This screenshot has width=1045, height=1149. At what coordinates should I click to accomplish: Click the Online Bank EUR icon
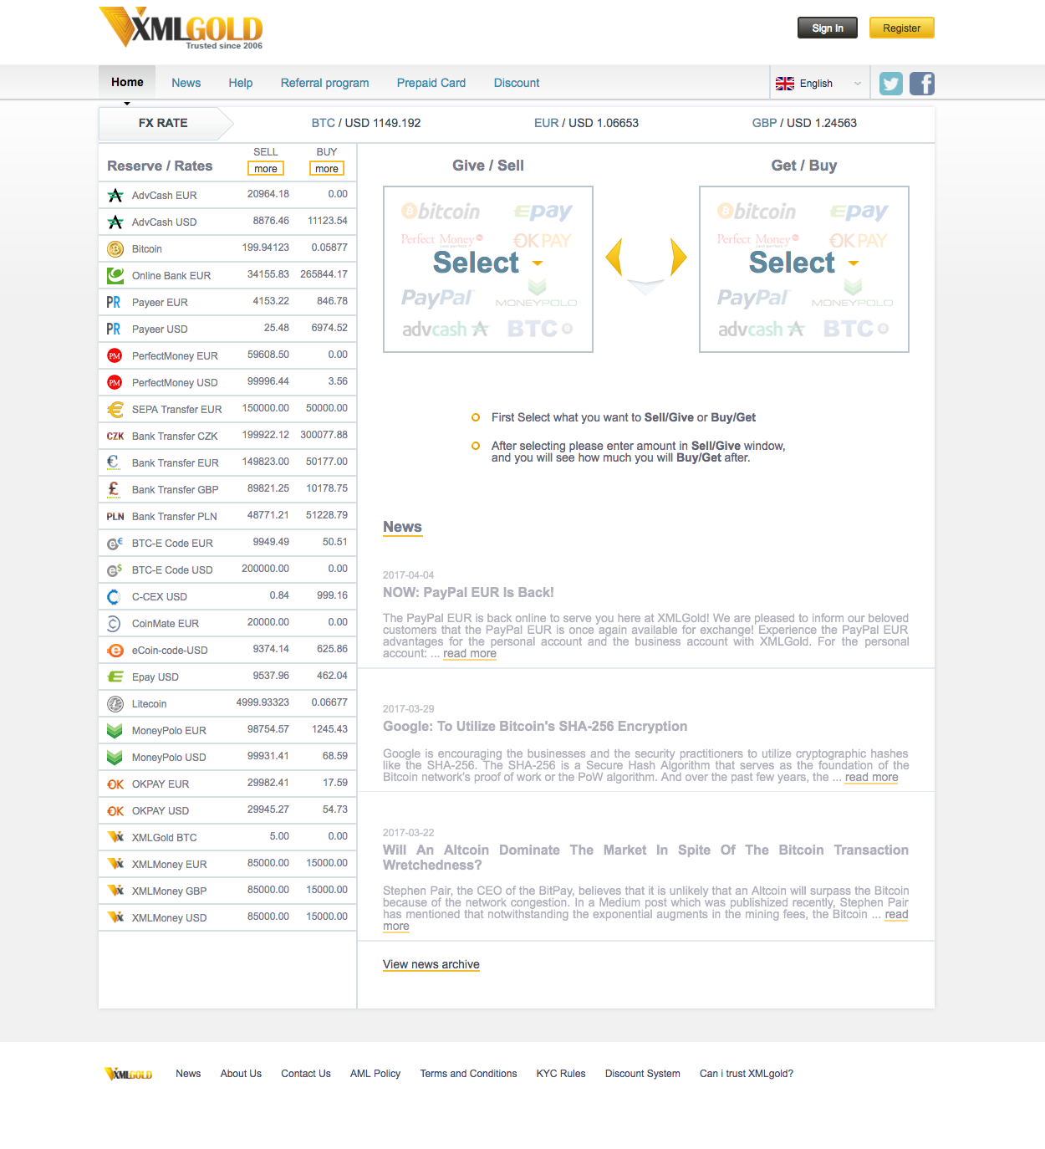tap(115, 275)
